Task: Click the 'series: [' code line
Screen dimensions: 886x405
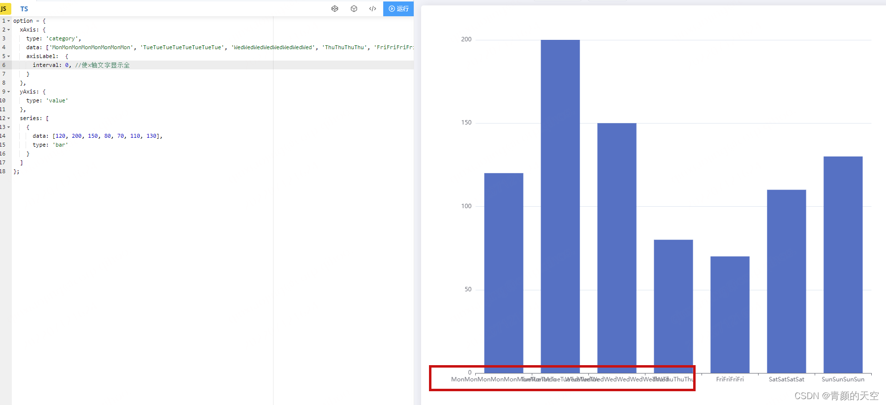Action: 34,118
